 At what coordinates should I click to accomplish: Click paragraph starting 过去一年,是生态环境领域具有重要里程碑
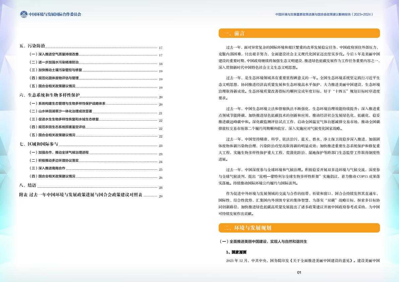click(299, 88)
